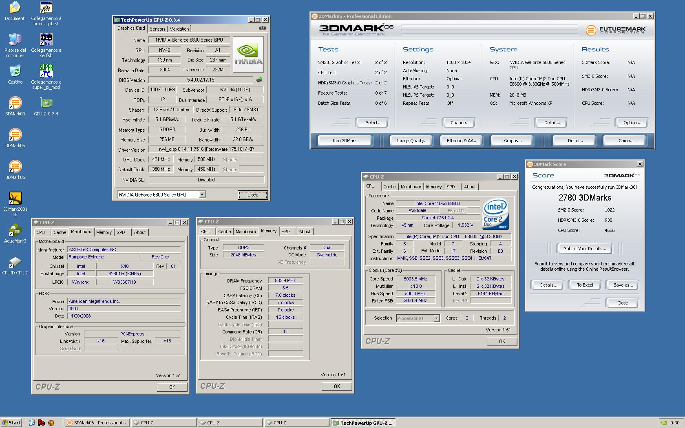Image resolution: width=685 pixels, height=428 pixels.
Task: Launch the 3DMark05 desktop icon
Action: (15, 135)
